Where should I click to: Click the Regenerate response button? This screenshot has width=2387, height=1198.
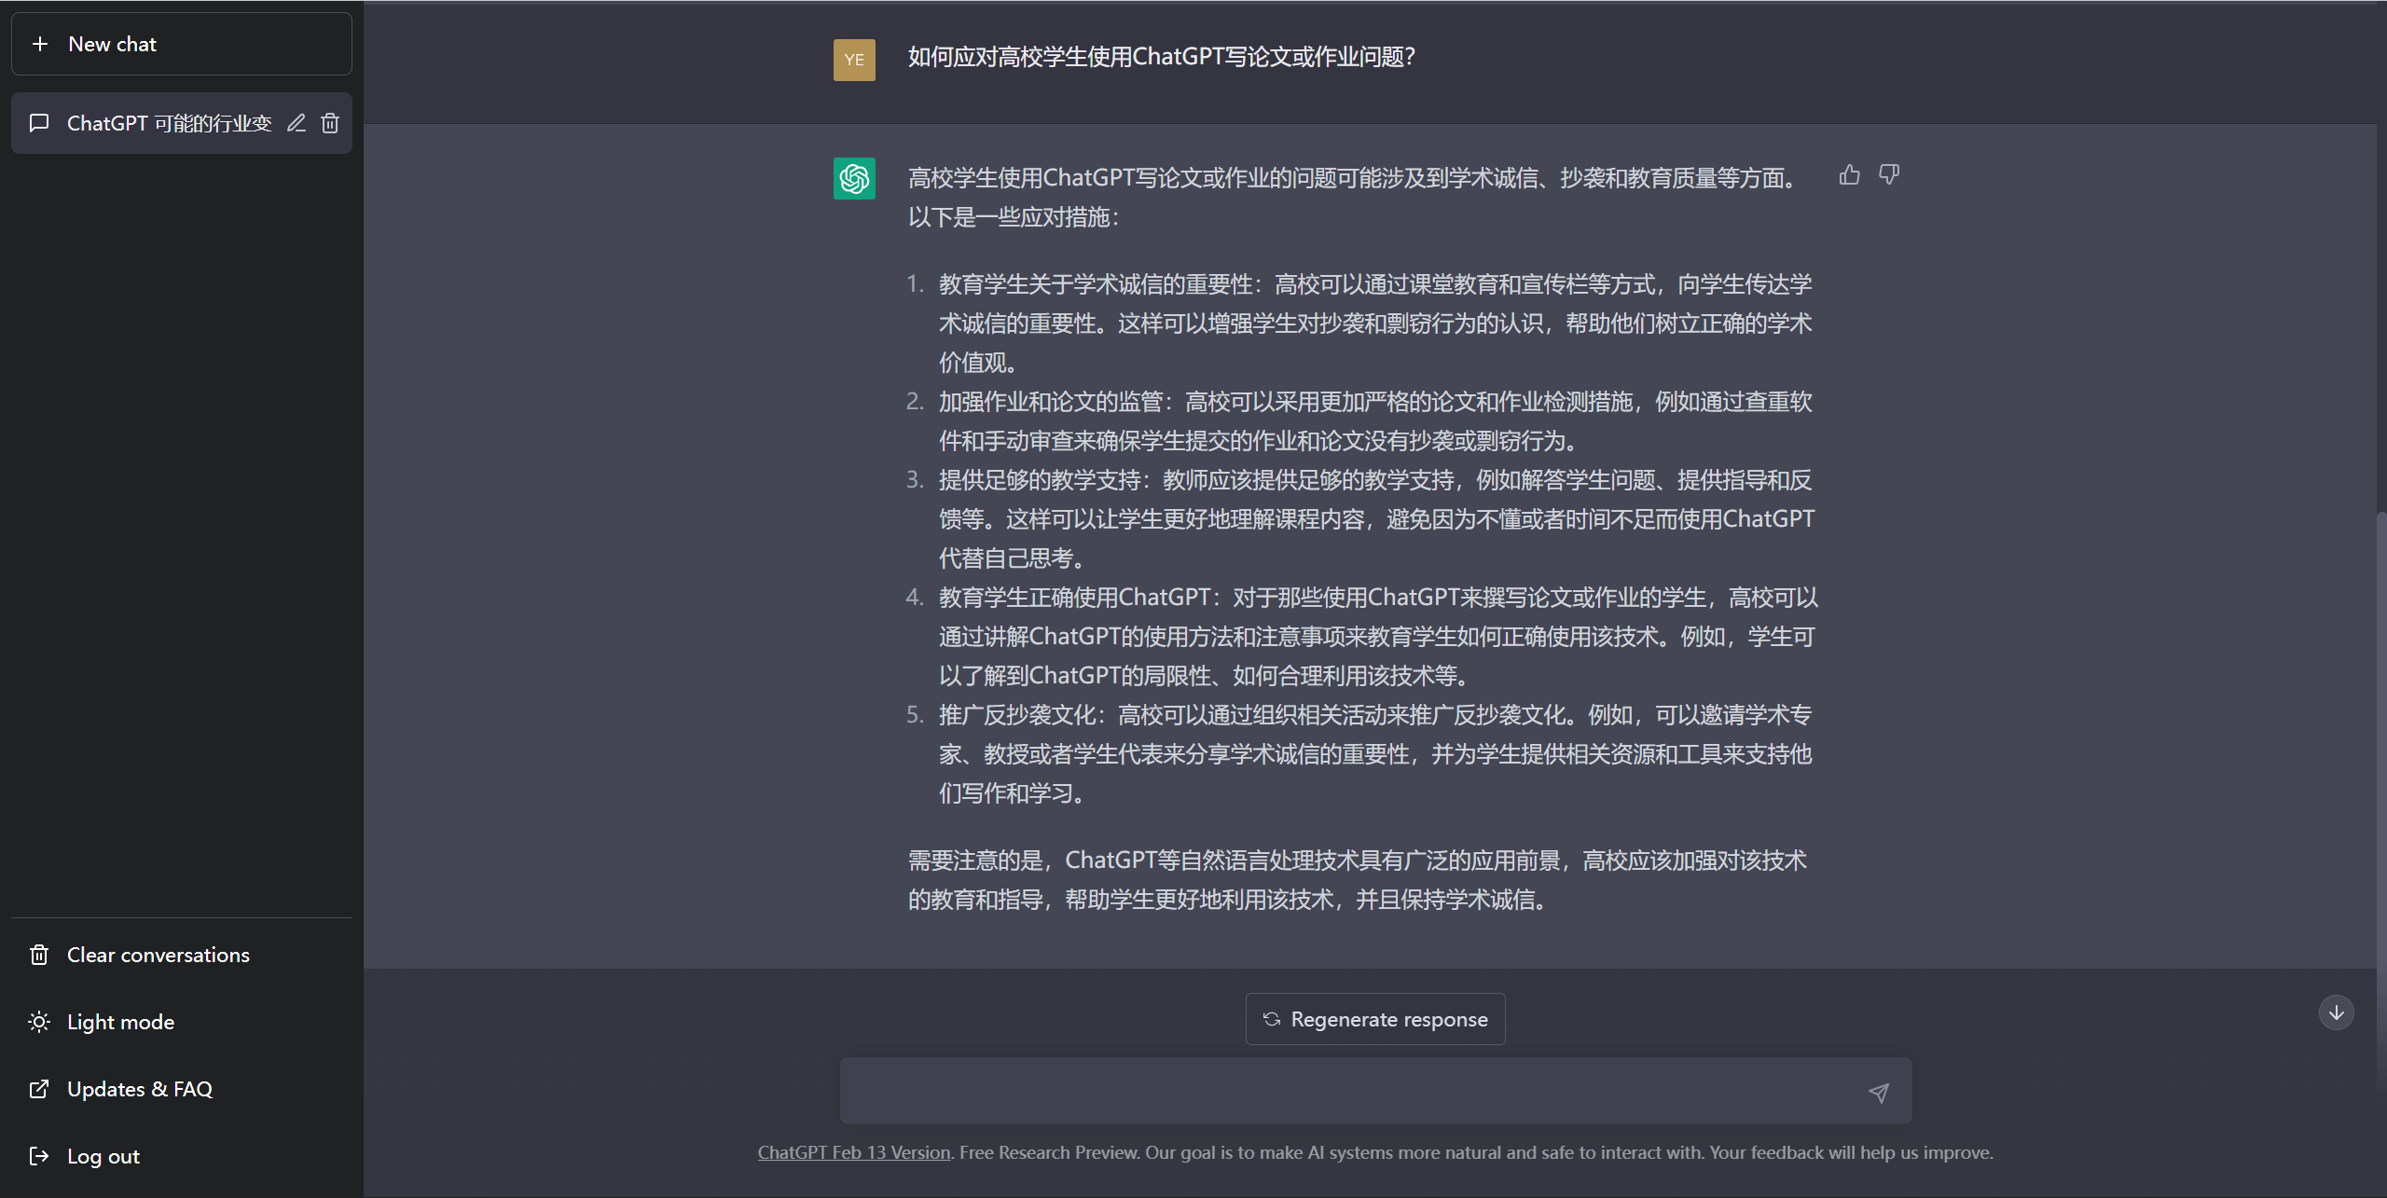(1375, 1019)
